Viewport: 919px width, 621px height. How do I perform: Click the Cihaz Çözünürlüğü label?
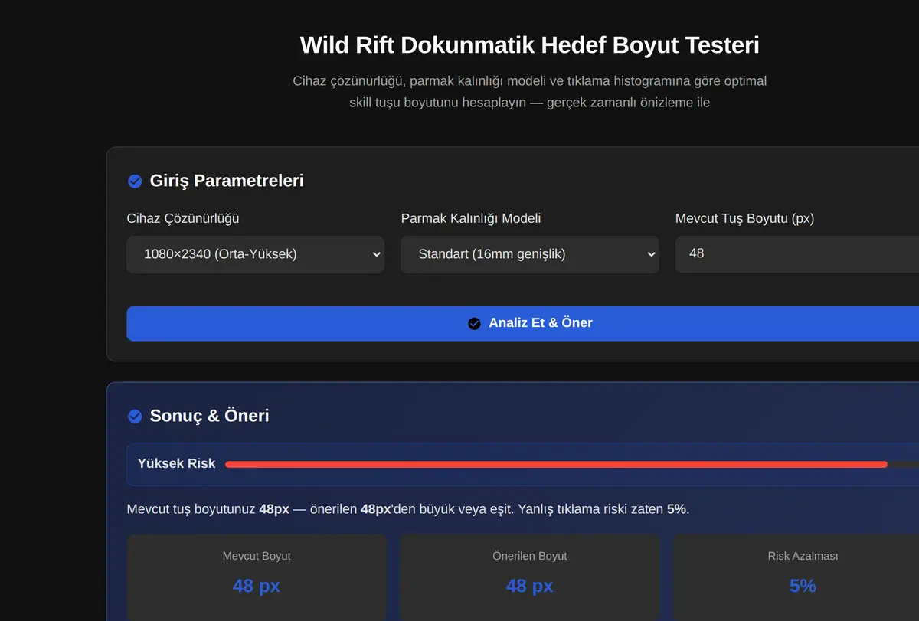coord(183,219)
